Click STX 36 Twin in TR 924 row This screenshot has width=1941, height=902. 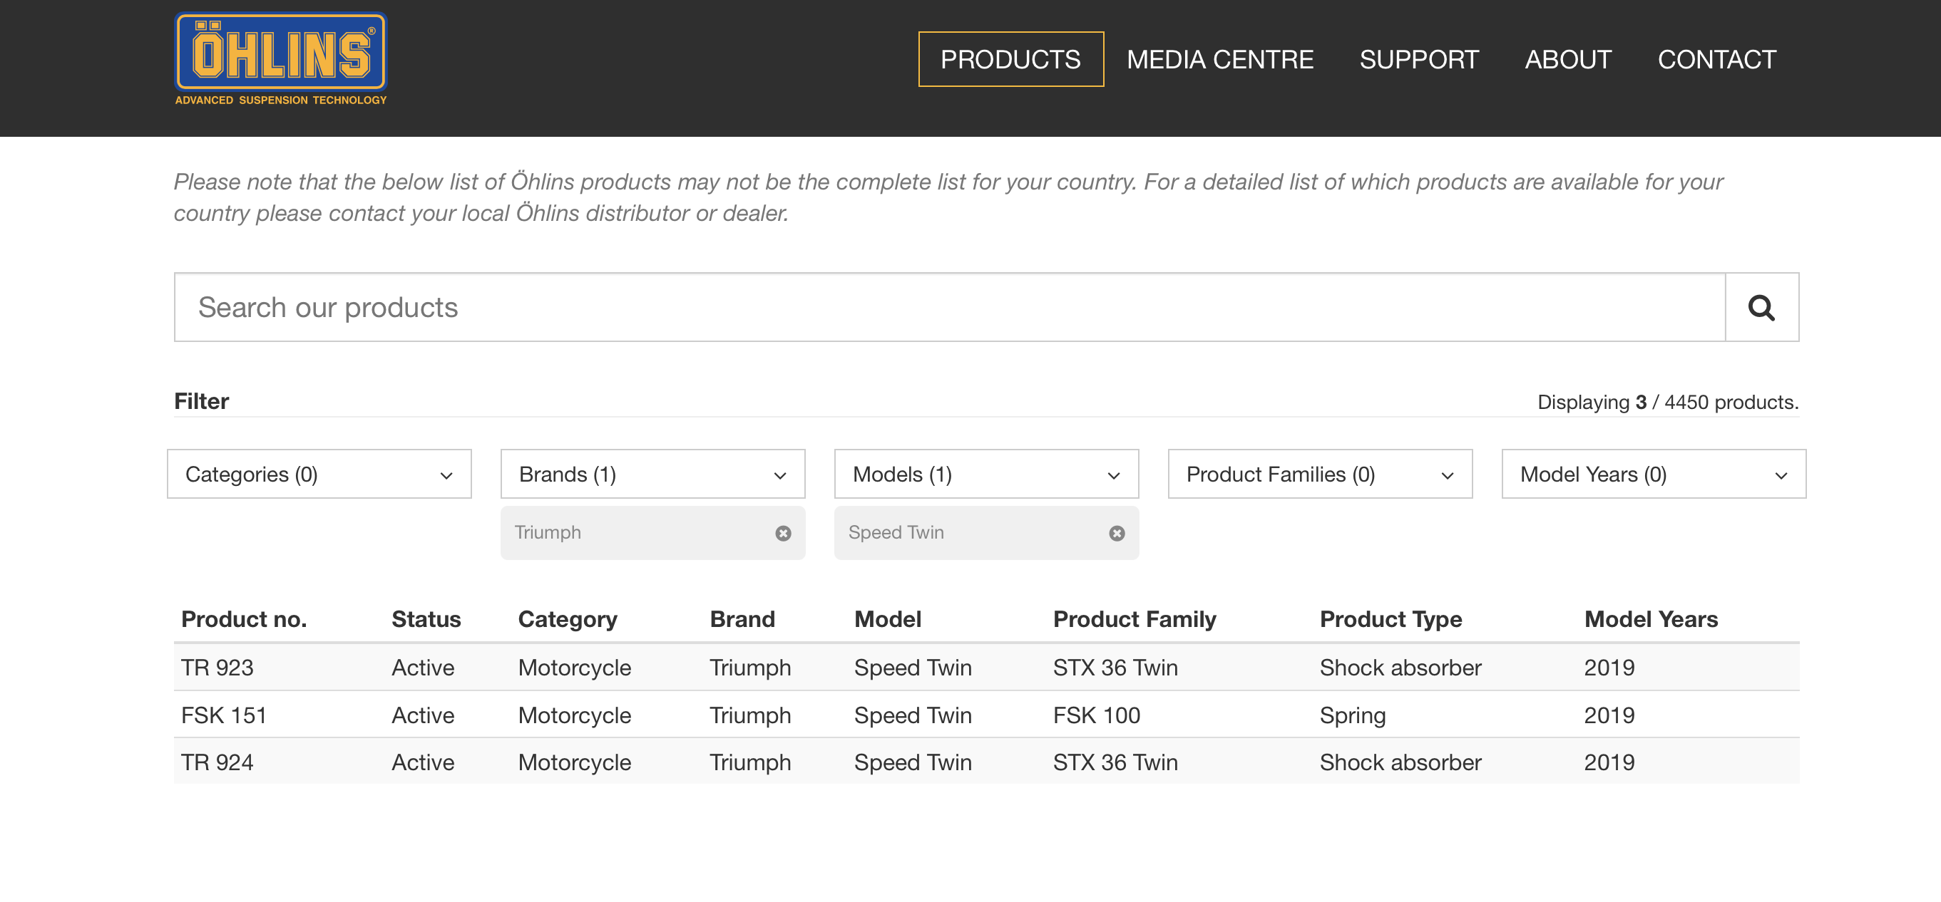(1115, 762)
